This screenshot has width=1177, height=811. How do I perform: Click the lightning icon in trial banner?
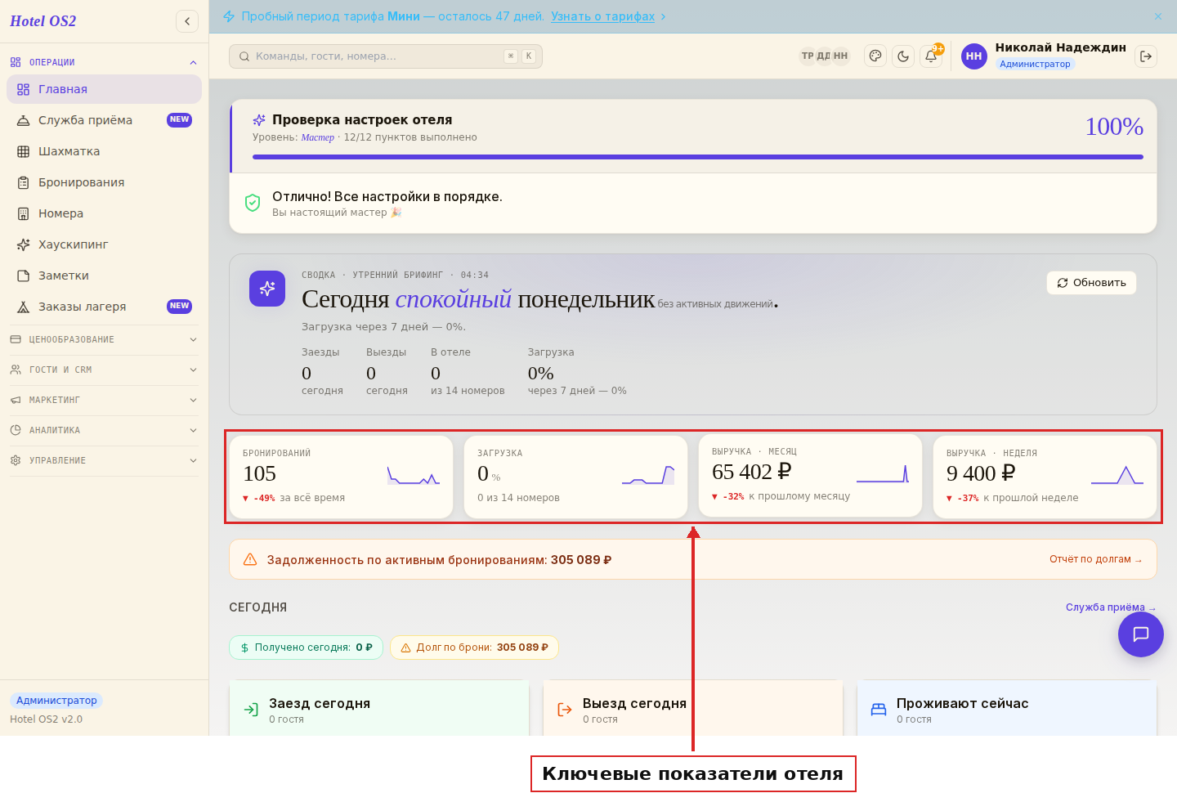tap(229, 16)
